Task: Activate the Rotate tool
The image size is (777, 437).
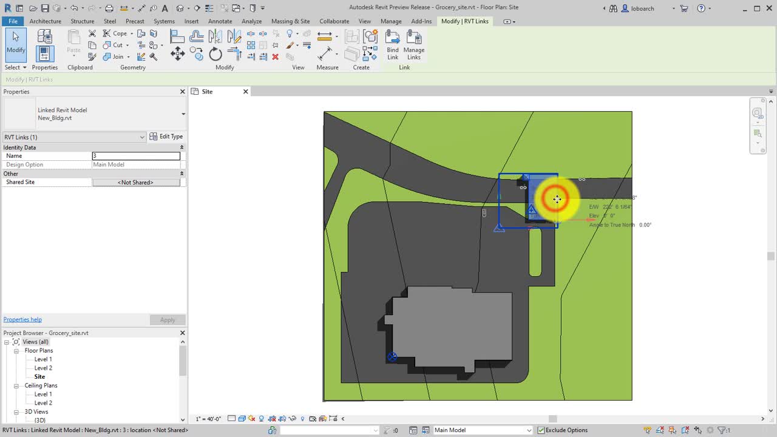Action: coord(215,55)
